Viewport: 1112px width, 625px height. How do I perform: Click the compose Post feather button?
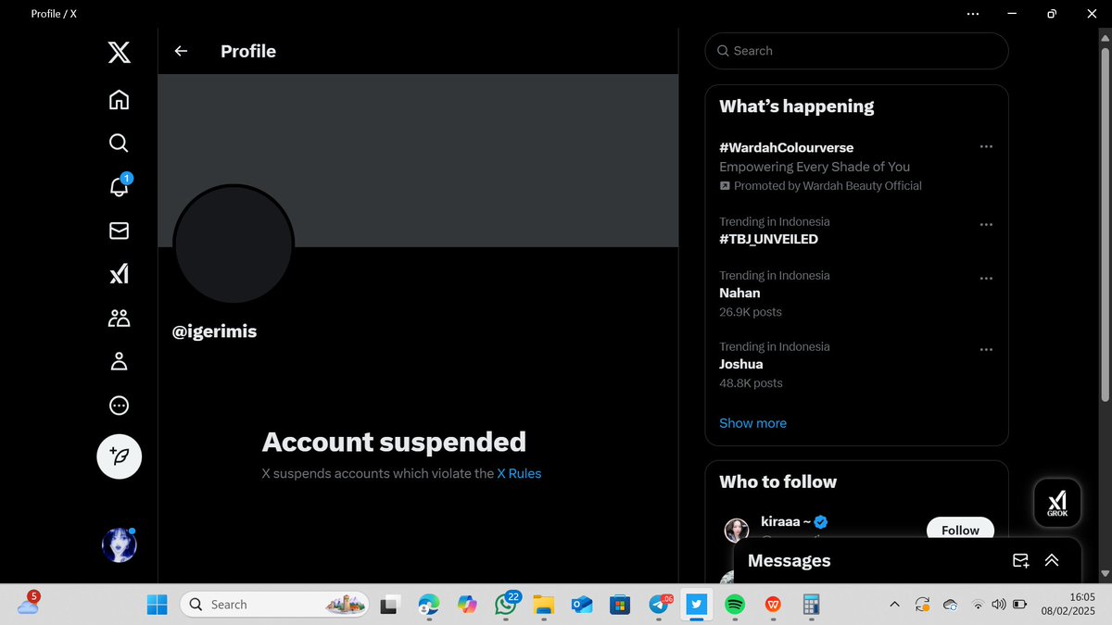coord(120,456)
